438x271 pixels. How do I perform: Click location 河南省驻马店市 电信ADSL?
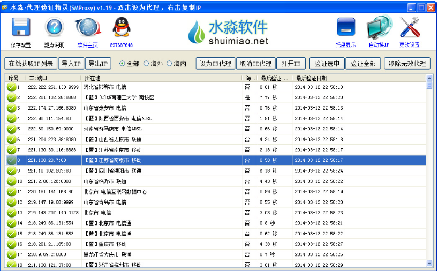112,129
